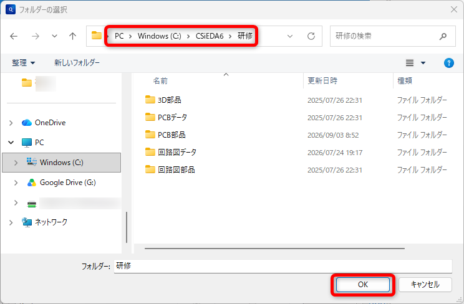This screenshot has width=464, height=304.
Task: Open view options dropdown arrow
Action: (423, 63)
